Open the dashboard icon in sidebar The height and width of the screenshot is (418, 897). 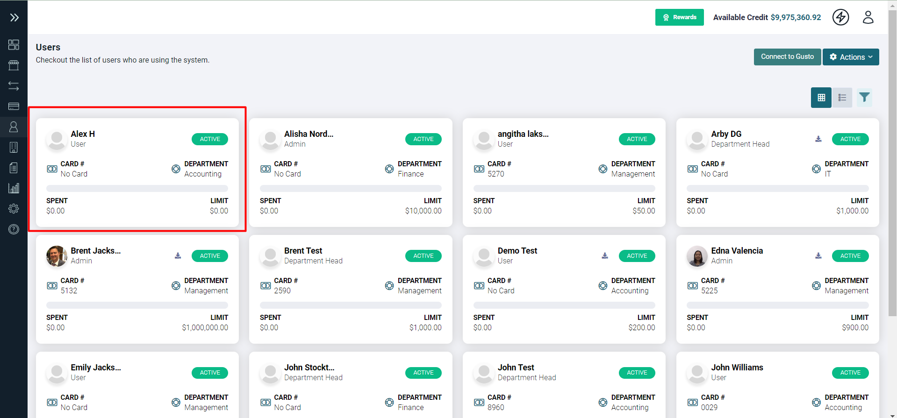point(14,44)
